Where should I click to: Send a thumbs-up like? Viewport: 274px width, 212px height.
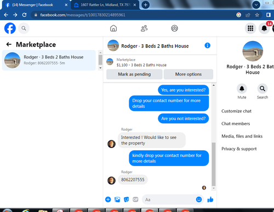210,199
